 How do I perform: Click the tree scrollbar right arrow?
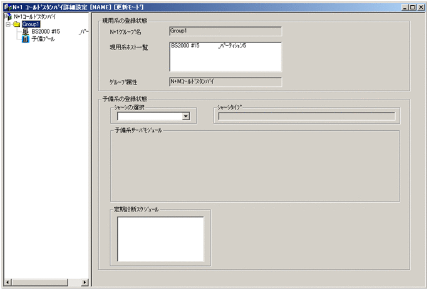tap(85, 282)
